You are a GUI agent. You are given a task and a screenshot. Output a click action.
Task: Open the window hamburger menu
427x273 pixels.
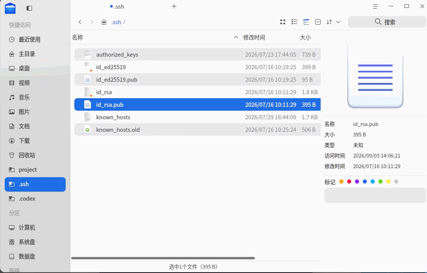[375, 6]
